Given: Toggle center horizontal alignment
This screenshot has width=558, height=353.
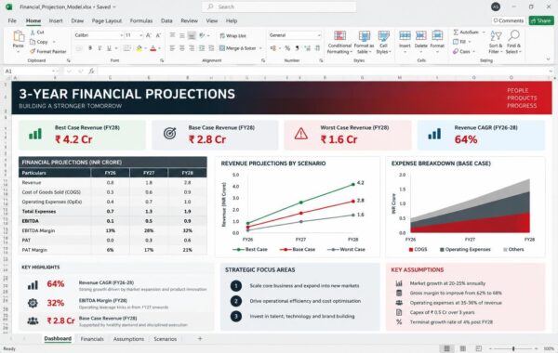Looking at the screenshot, I should click(182, 48).
